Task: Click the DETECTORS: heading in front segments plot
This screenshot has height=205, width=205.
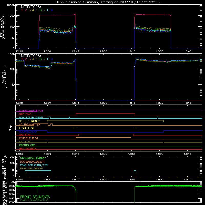Action: tap(31, 7)
